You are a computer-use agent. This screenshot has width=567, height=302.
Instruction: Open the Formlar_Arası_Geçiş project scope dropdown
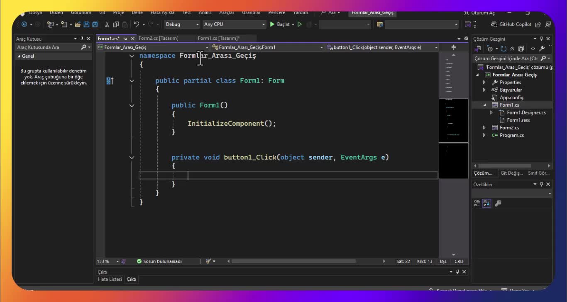153,47
